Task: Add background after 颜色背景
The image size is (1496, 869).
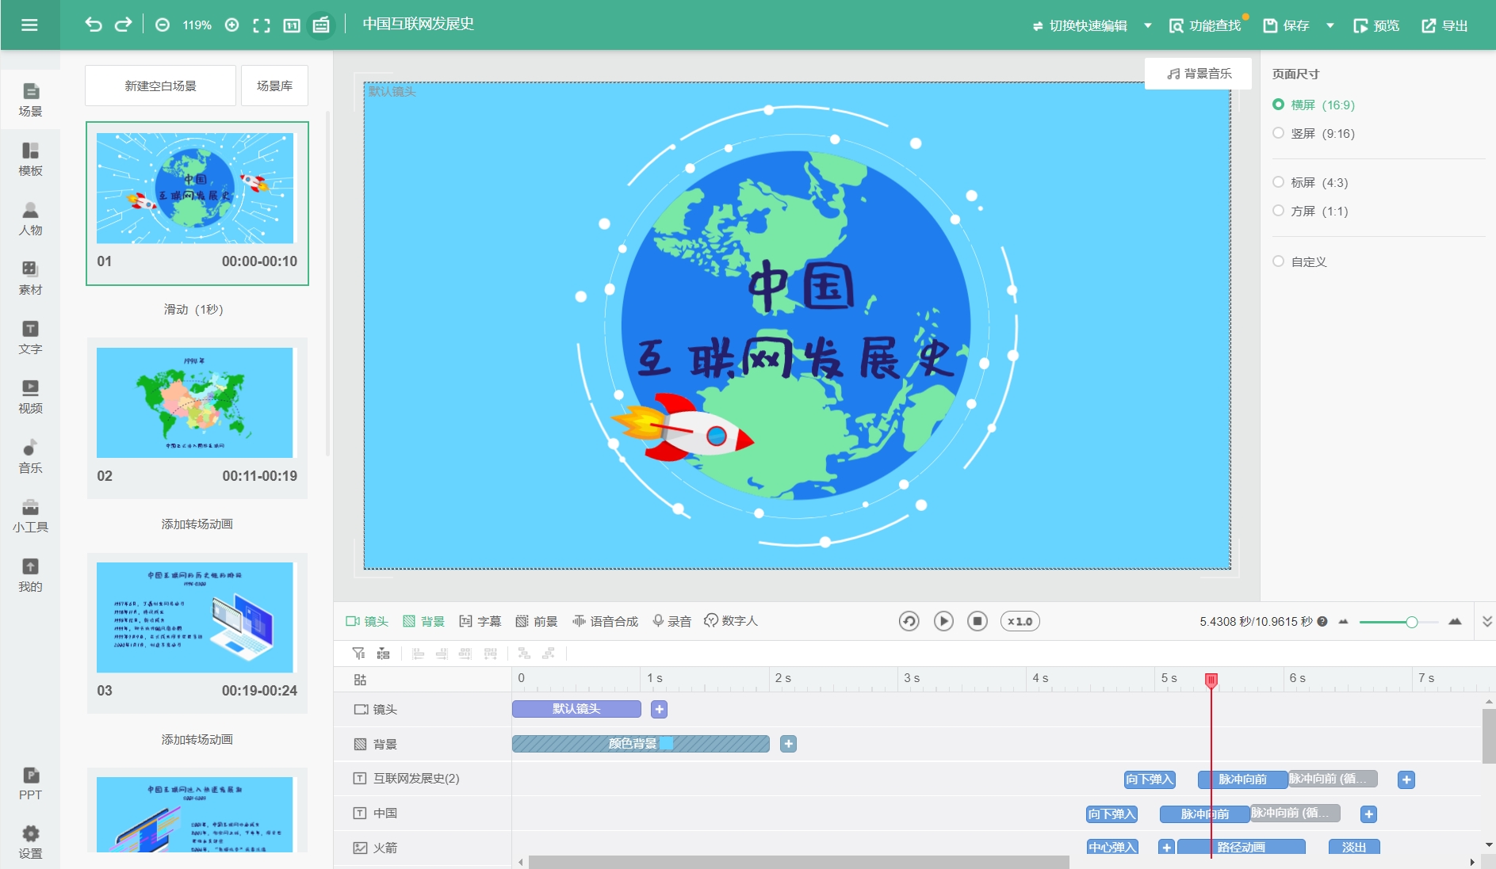Action: (788, 744)
